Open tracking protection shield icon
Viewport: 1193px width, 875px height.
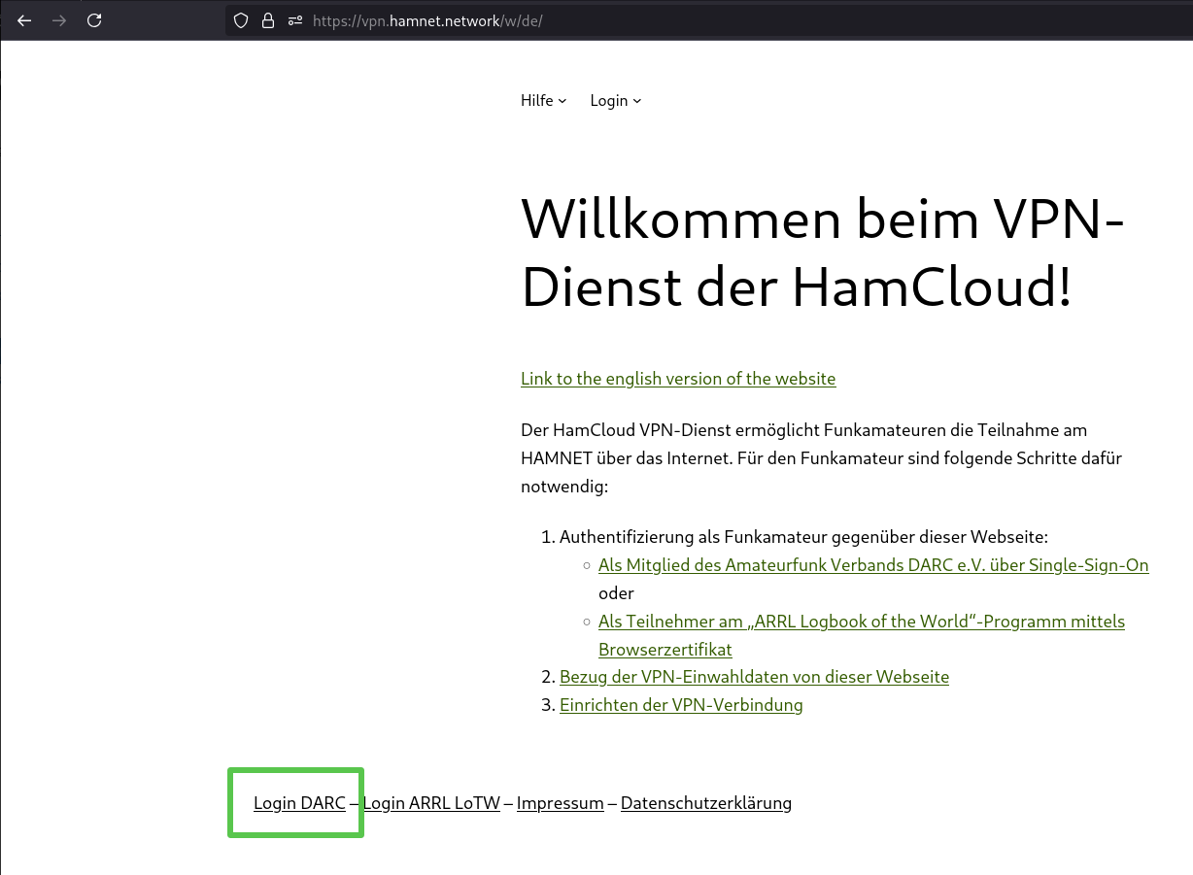(241, 20)
